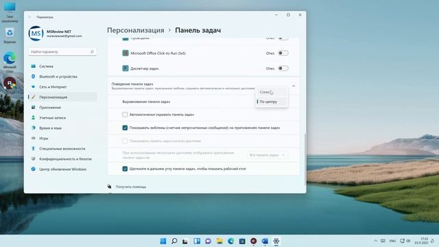Viewport: 439px width, 247px height.
Task: Click the touch keyboard tray icon
Action: [x=383, y=241]
